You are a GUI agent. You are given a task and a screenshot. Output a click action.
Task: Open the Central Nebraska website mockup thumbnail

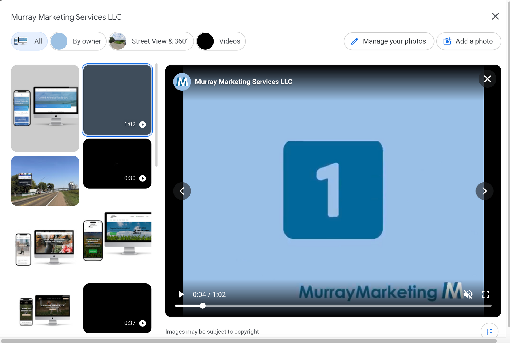coord(45,108)
